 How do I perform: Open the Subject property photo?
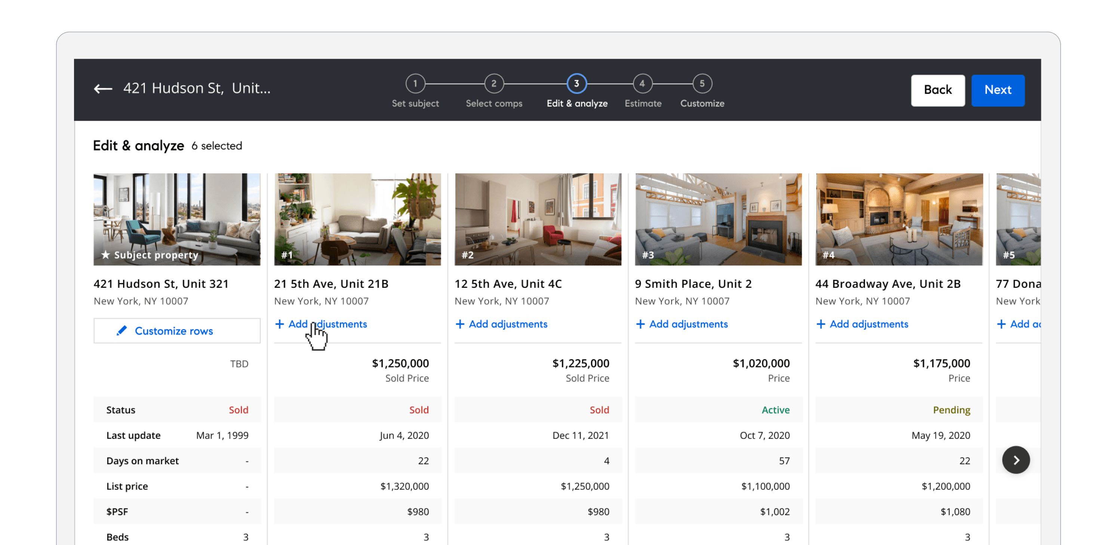pyautogui.click(x=177, y=219)
